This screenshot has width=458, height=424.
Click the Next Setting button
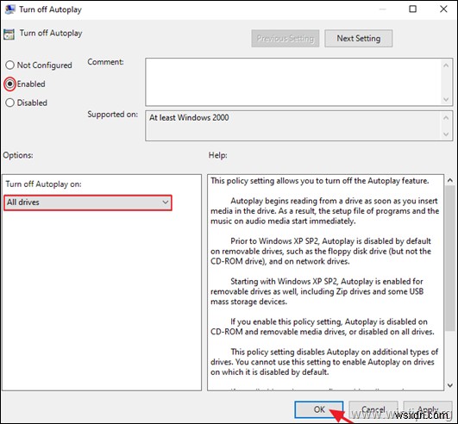click(x=359, y=38)
